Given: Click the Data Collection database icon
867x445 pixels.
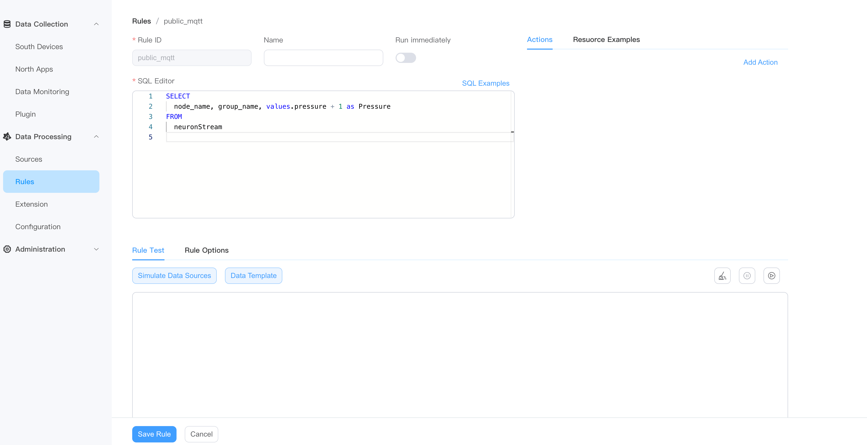Looking at the screenshot, I should [x=7, y=24].
